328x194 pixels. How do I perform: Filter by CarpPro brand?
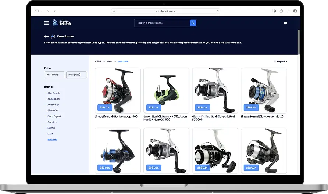click(x=52, y=122)
